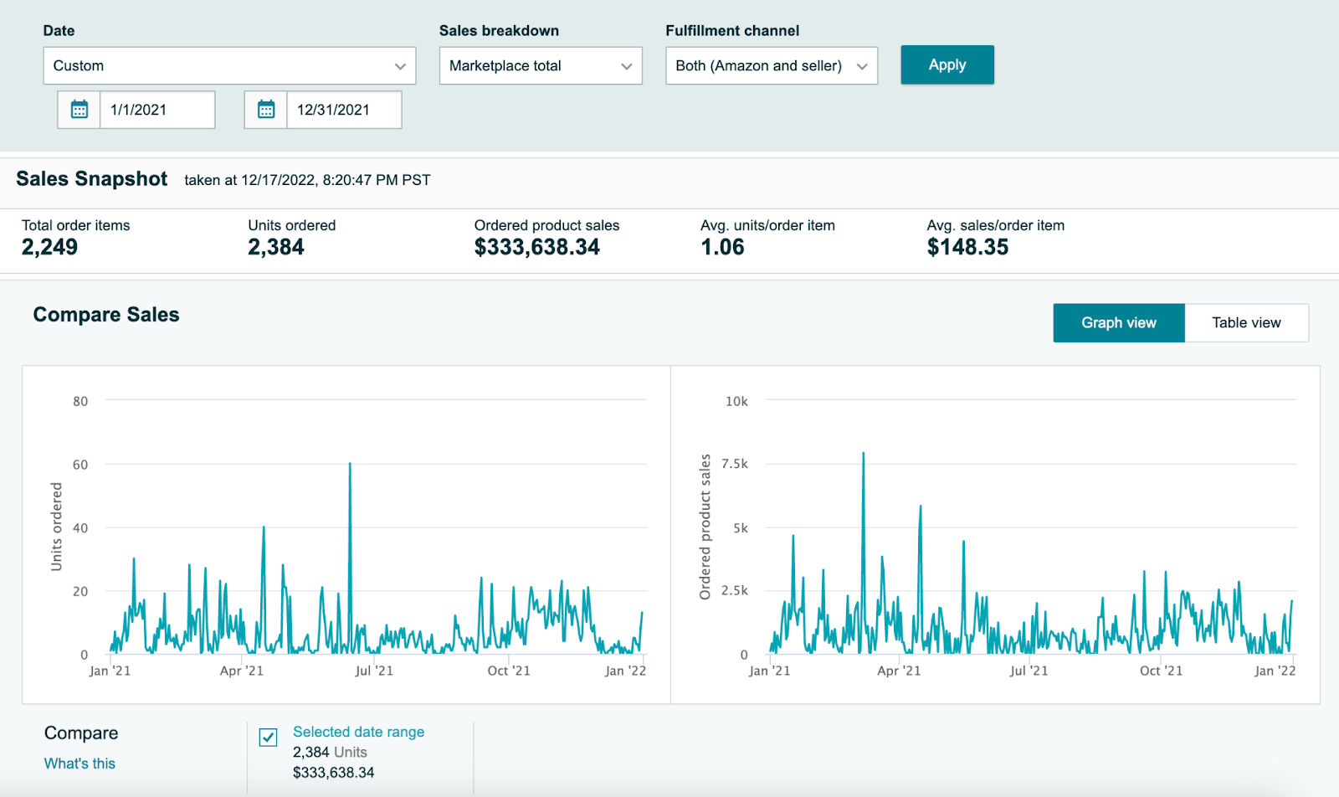This screenshot has height=797, width=1339.
Task: Click the tallest peak in Units ordered chart
Action: 350,464
